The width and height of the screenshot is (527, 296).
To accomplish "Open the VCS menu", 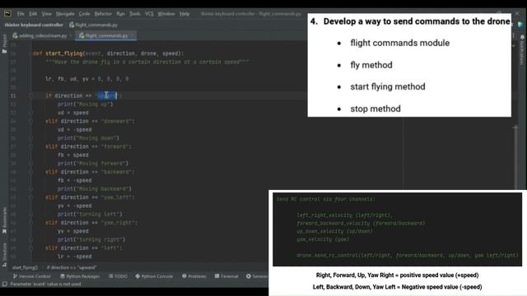I will (149, 14).
